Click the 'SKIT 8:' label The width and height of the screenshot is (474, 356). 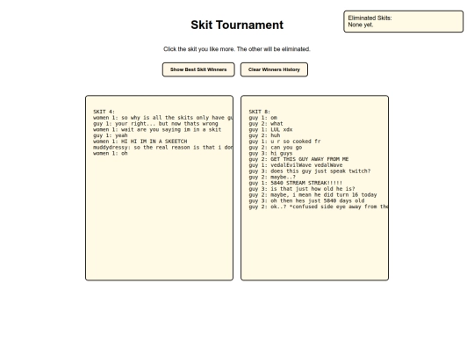260,112
